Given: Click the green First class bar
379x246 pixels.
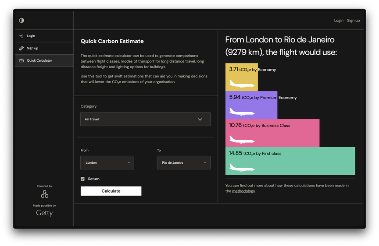Looking at the screenshot, I should pos(290,161).
